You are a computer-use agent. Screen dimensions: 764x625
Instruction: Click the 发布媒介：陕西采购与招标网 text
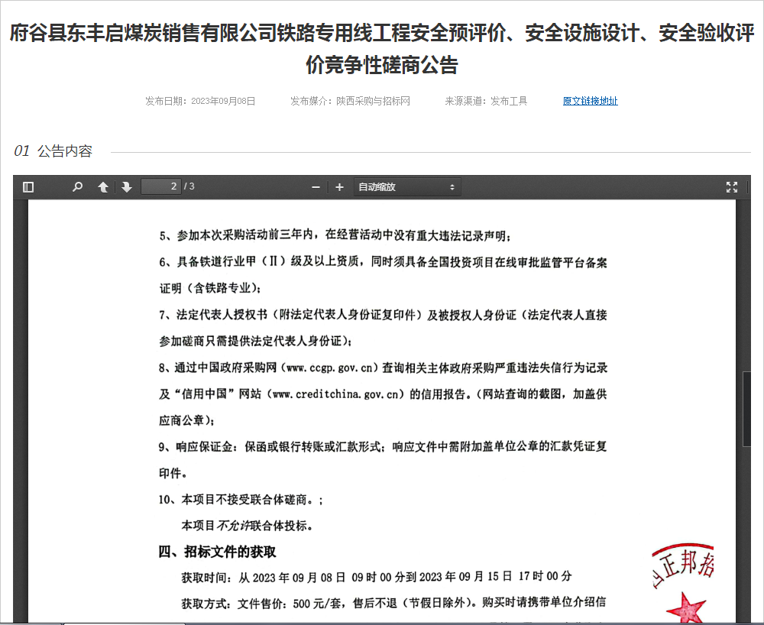click(x=351, y=101)
